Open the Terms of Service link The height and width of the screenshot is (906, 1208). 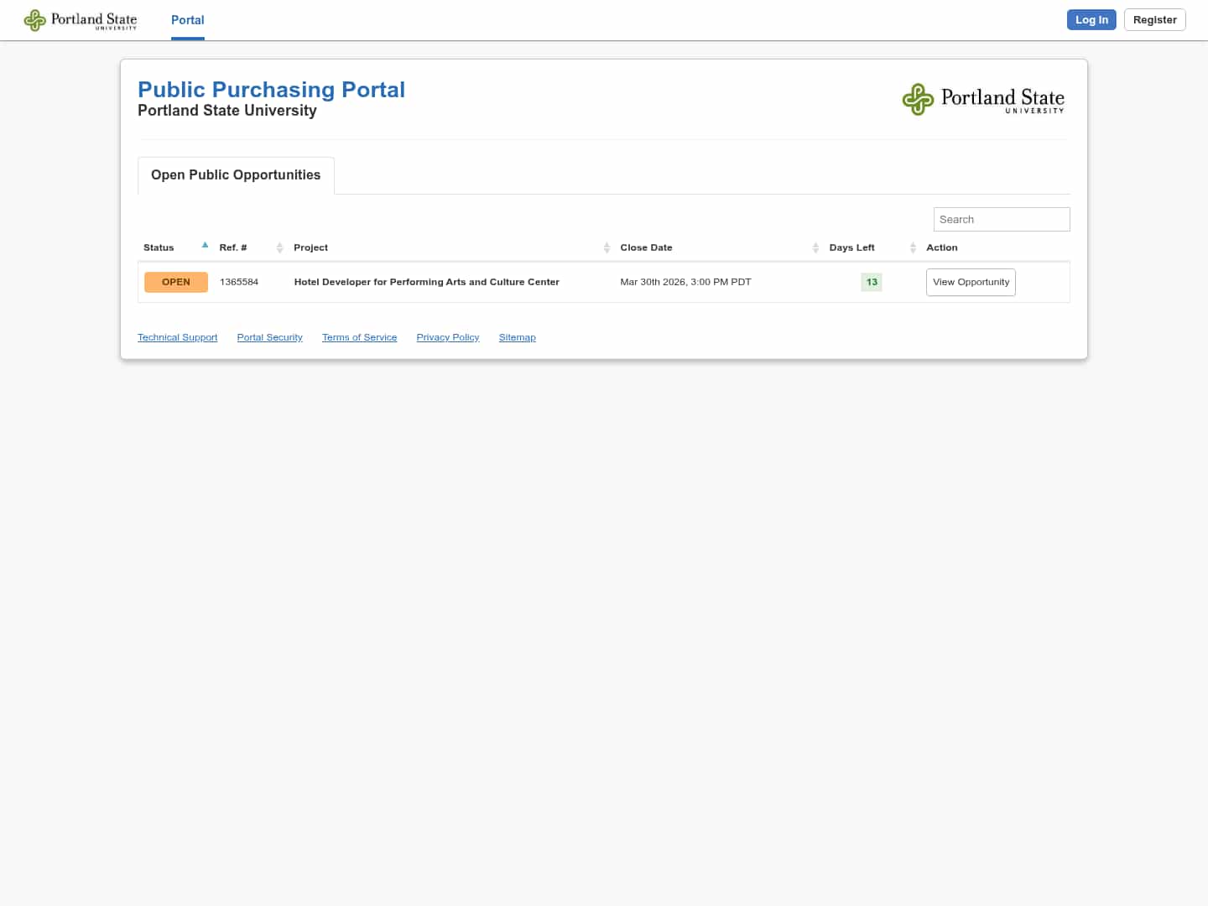coord(359,337)
